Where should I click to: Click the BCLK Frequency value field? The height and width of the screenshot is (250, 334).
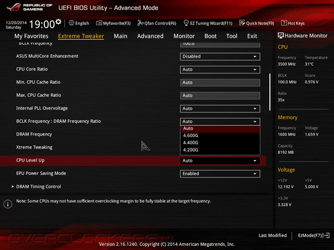point(220,44)
